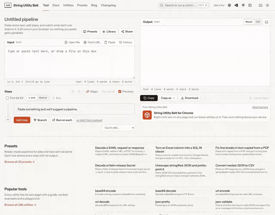This screenshot has height=215, width=275.
Task: Click the terminal CLI icon in header
Action: [x=250, y=5]
